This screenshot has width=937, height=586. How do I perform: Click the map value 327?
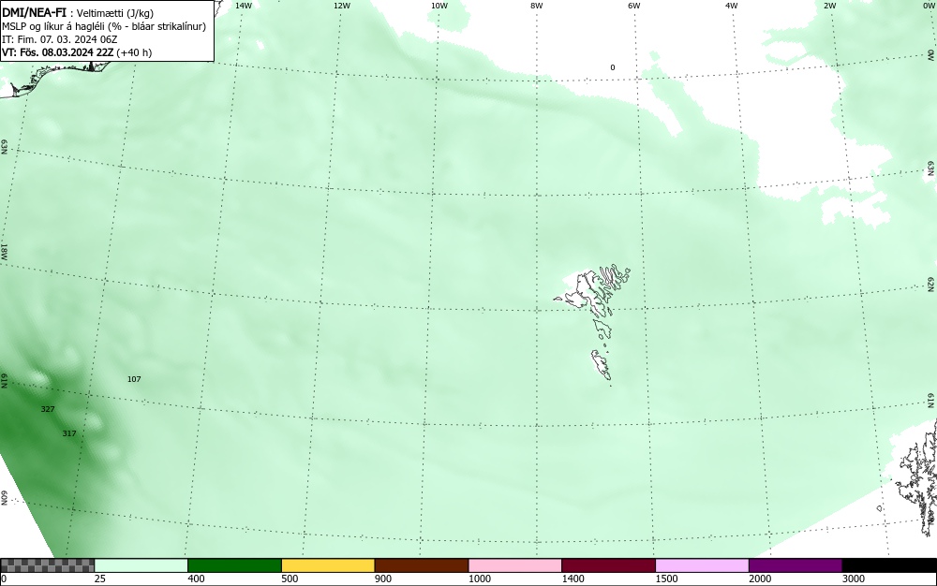pyautogui.click(x=48, y=409)
